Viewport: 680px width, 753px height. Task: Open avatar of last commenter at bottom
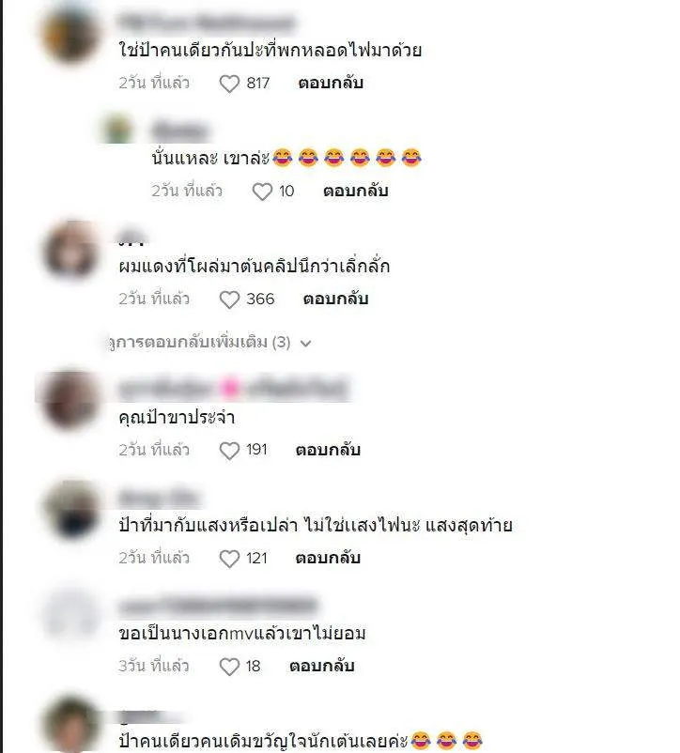pos(70,724)
